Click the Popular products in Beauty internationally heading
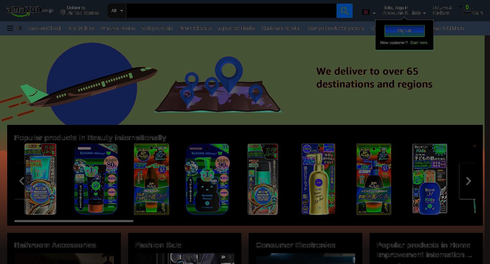Image resolution: width=490 pixels, height=264 pixels. point(90,138)
